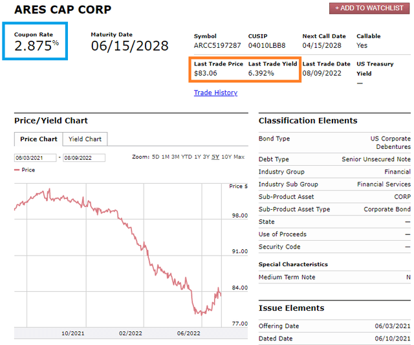The image size is (414, 345).
Task: Click the offering date 06/03/2021
Action: coord(393,326)
